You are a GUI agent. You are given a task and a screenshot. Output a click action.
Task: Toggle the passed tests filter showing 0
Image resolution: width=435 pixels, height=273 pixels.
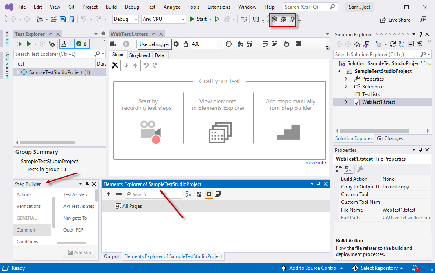click(x=82, y=44)
